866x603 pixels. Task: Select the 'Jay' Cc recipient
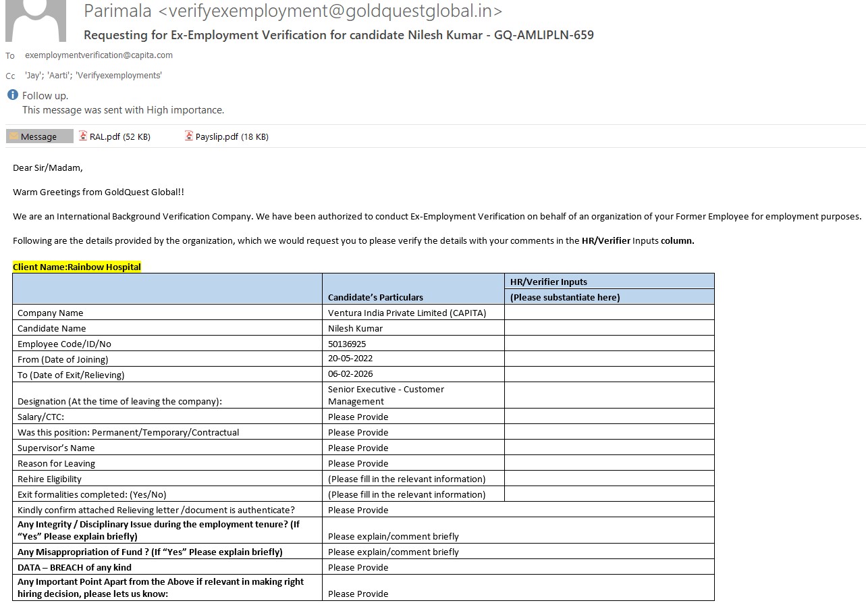(x=34, y=76)
